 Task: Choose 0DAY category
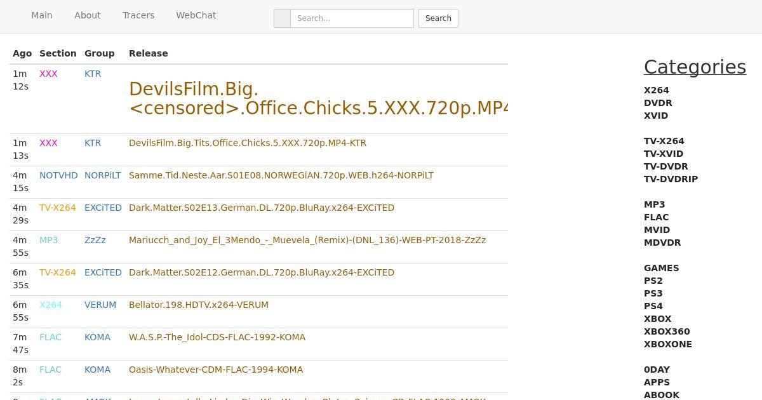pos(657,370)
